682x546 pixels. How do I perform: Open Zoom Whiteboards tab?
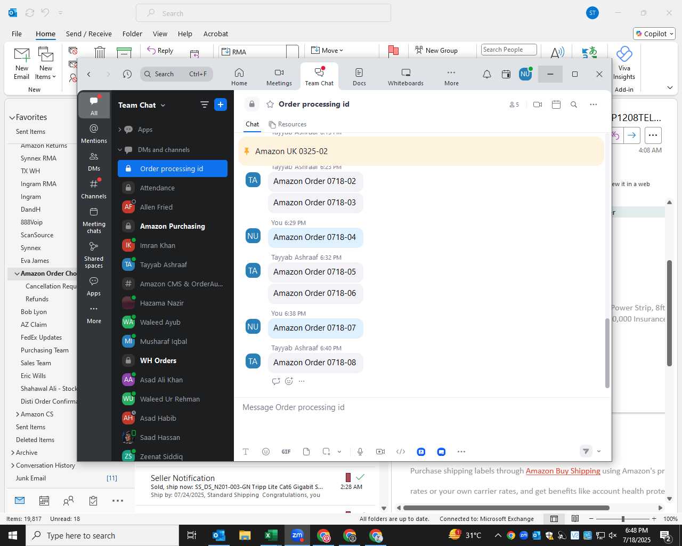point(405,76)
